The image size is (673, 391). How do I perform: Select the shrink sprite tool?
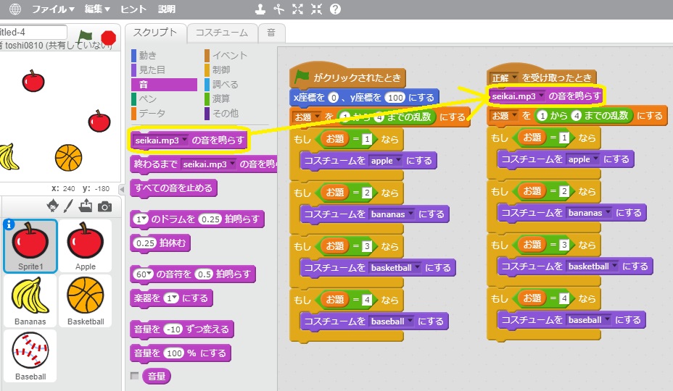(316, 9)
